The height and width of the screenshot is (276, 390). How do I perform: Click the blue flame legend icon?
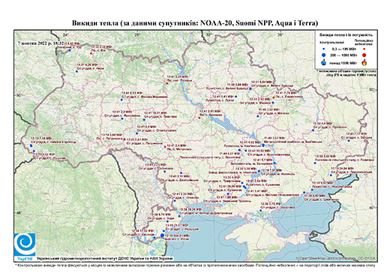point(324,62)
